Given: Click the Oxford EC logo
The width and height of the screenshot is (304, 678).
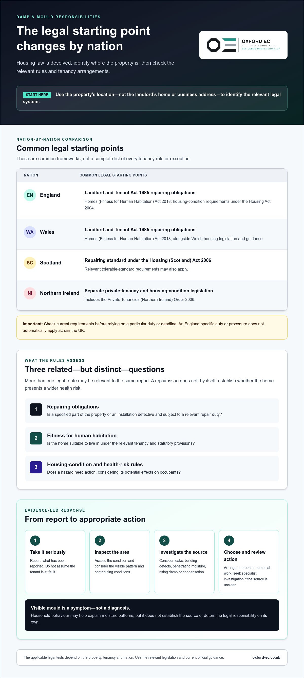Looking at the screenshot, I should (243, 45).
